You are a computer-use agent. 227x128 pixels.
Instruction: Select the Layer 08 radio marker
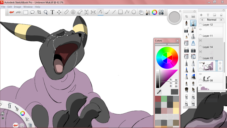coord(201,80)
